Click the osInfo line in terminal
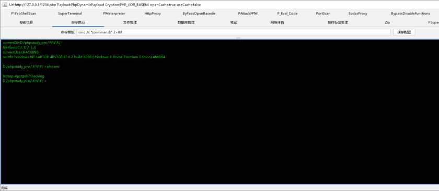 pyautogui.click(x=84, y=57)
